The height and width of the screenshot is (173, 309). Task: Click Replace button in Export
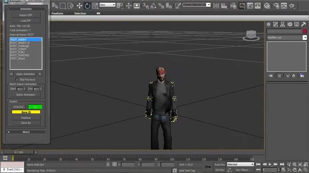[26, 118]
